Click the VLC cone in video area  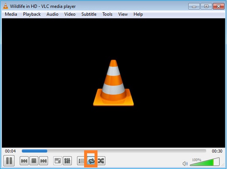[x=113, y=83]
